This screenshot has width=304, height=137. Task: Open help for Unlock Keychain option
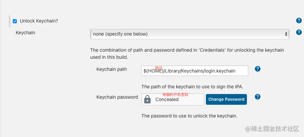299,21
